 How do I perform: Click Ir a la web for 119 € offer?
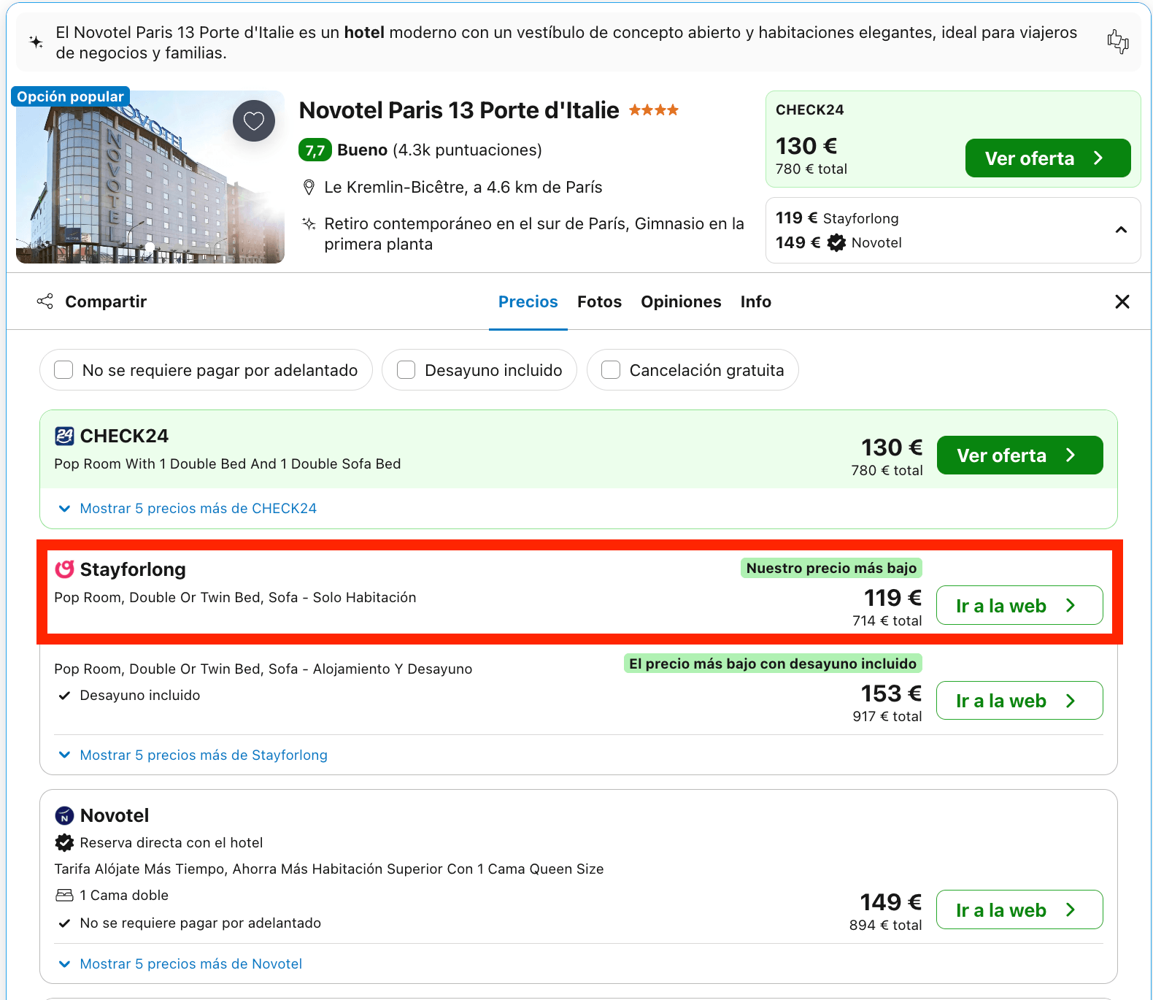click(1019, 605)
